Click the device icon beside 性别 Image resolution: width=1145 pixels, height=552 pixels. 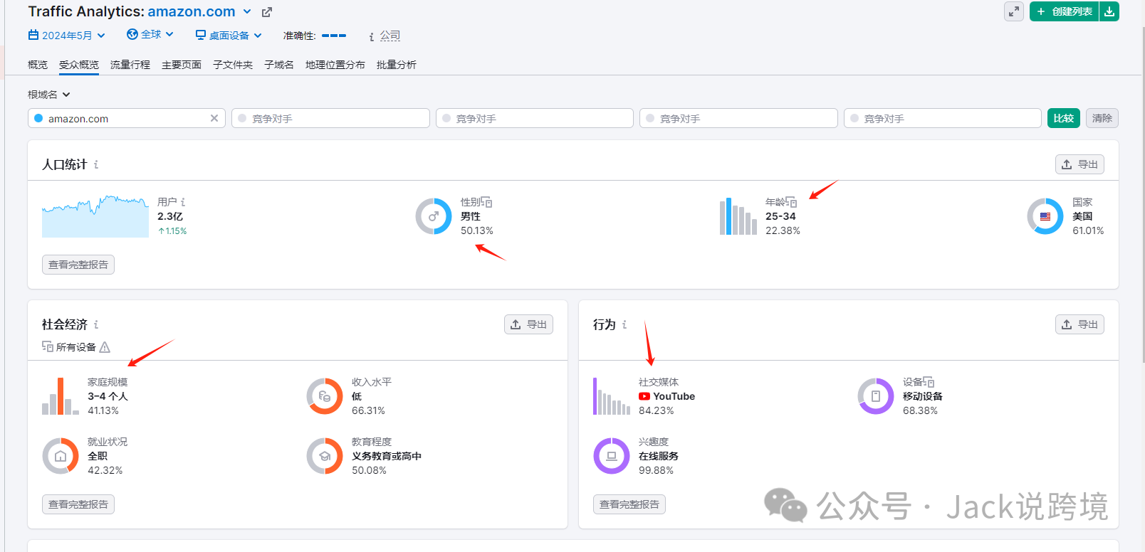coord(487,202)
